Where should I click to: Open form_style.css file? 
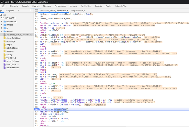tap(12, 61)
